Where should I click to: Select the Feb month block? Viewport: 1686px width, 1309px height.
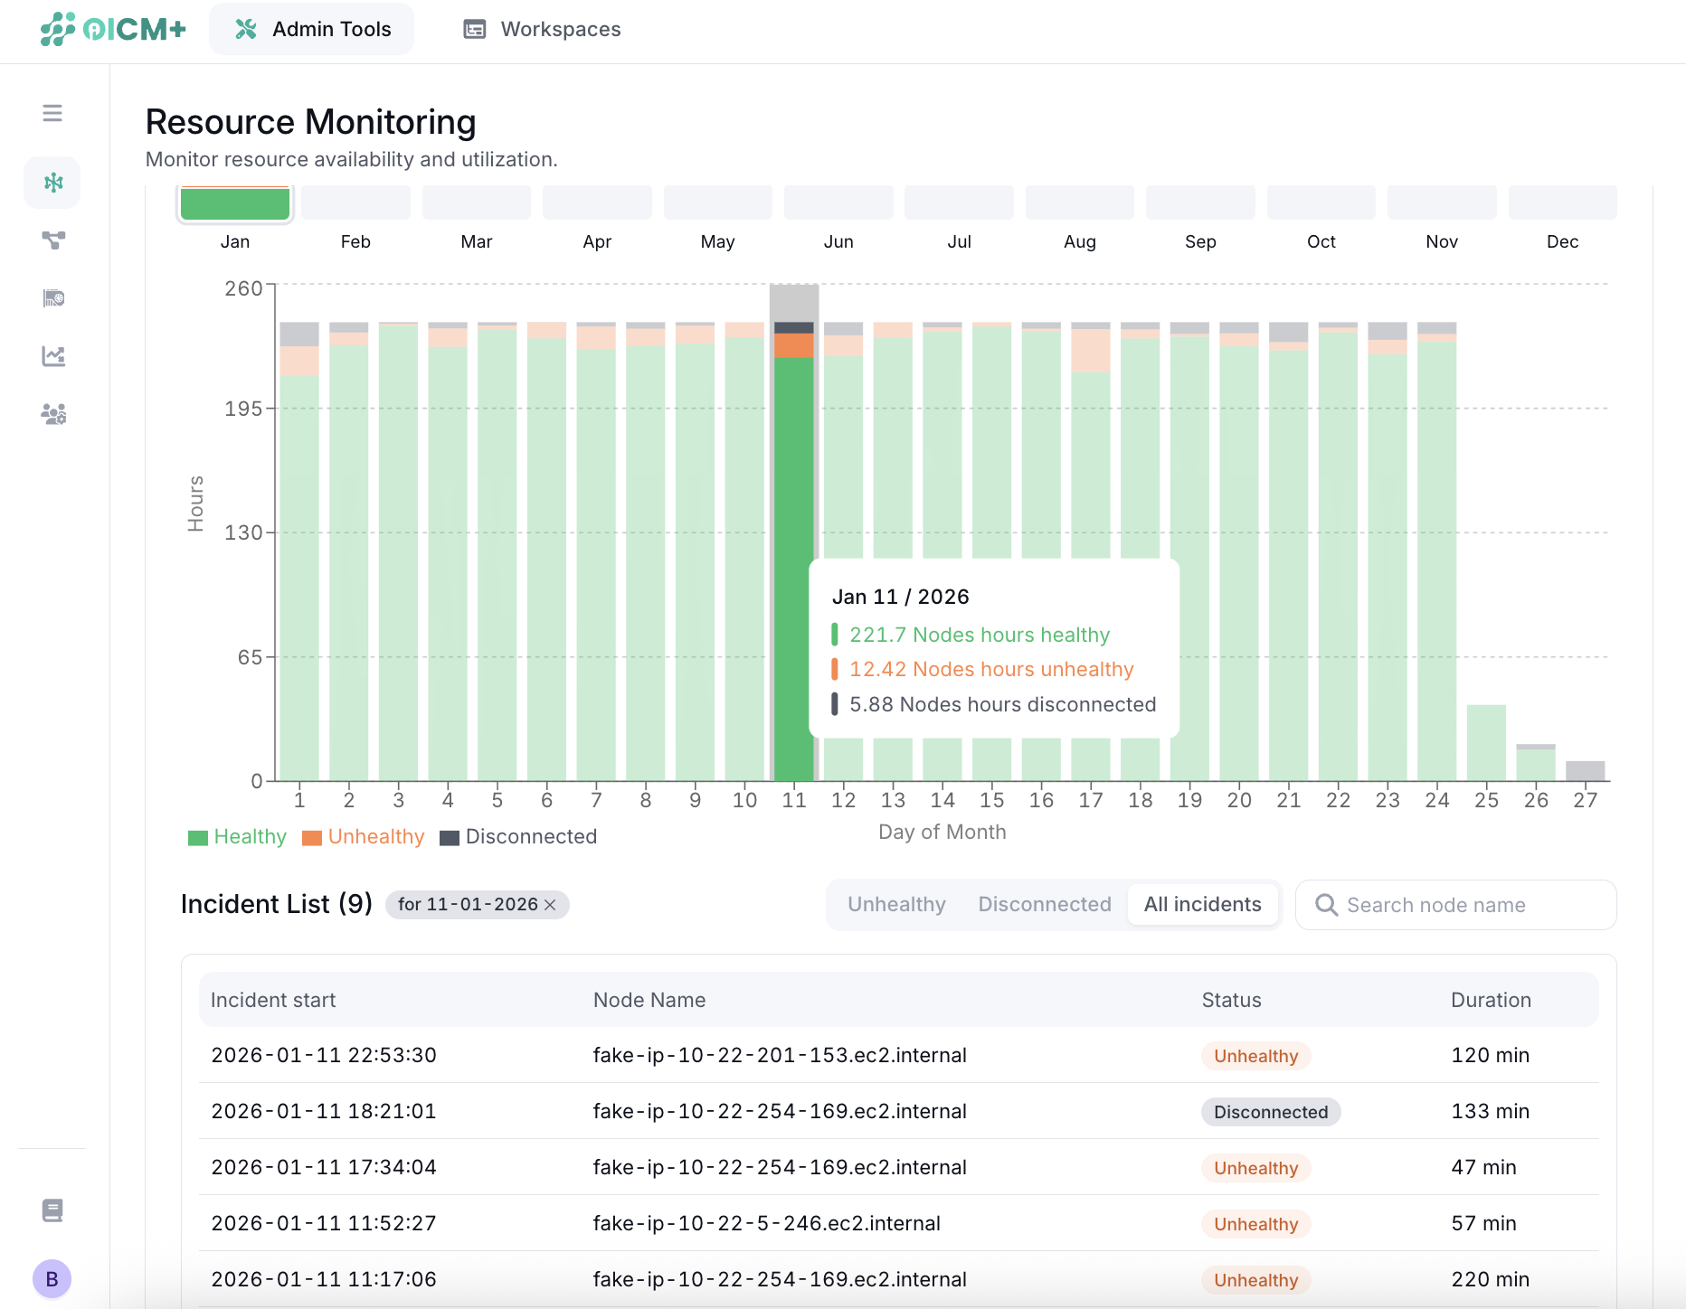355,203
